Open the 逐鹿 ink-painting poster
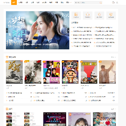This screenshot has width=126, height=126. [33, 72]
